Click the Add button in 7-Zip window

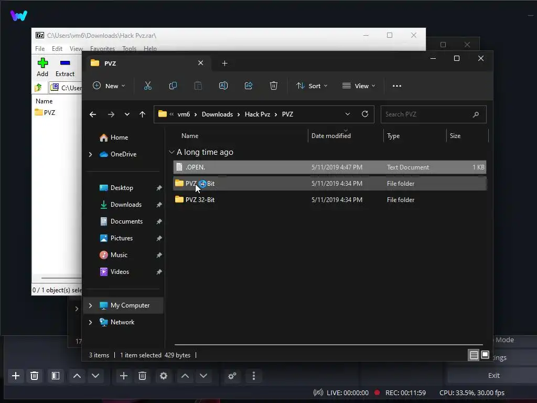42,67
